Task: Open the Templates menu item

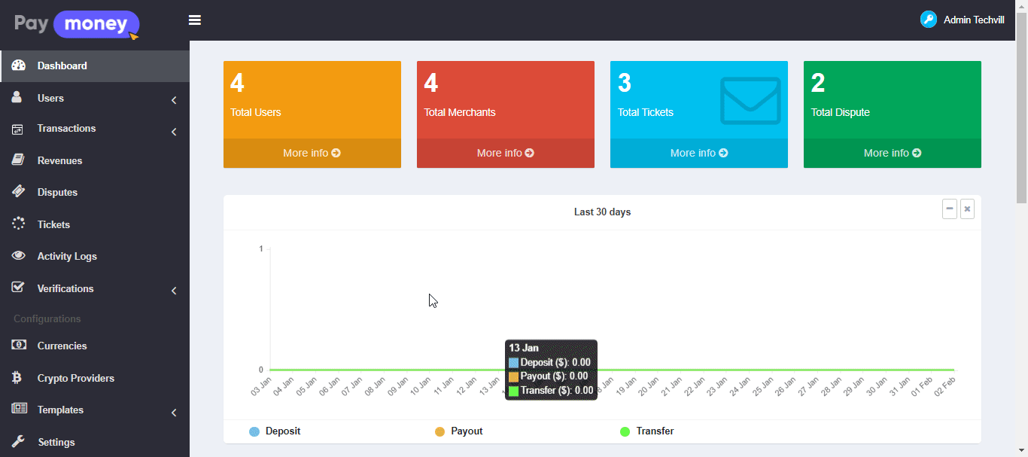Action: pyautogui.click(x=60, y=410)
